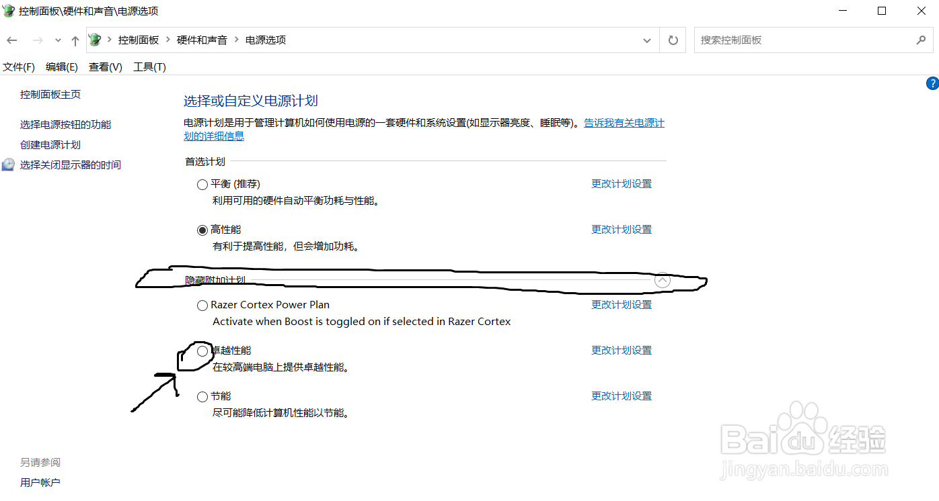Select the 高性能 power plan
The height and width of the screenshot is (501, 939).
tap(202, 230)
